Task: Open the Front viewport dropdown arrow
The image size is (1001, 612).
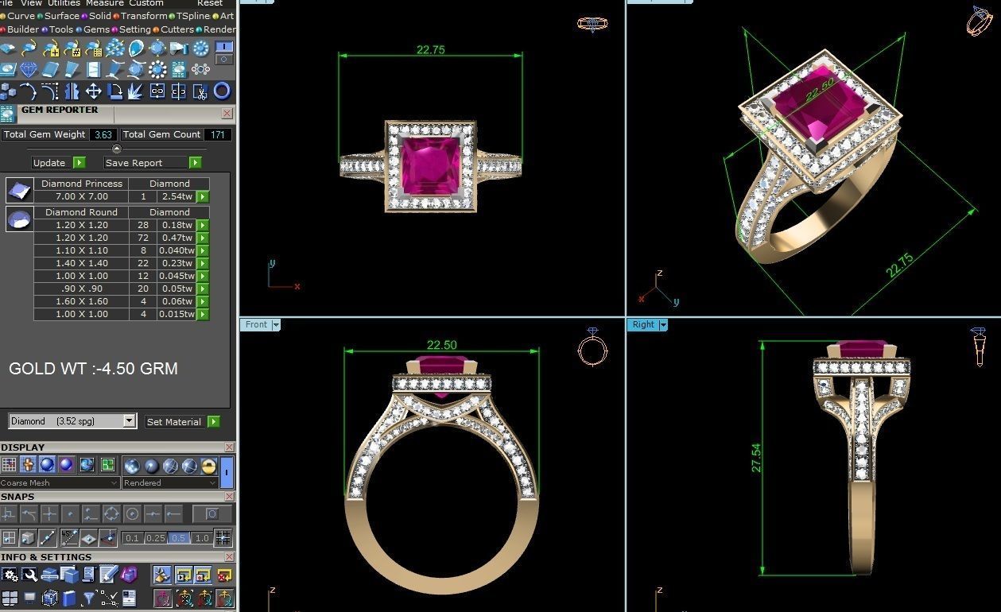Action: click(x=276, y=325)
